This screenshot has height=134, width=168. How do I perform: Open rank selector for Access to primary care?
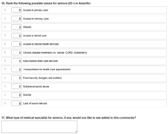tap(16, 10)
